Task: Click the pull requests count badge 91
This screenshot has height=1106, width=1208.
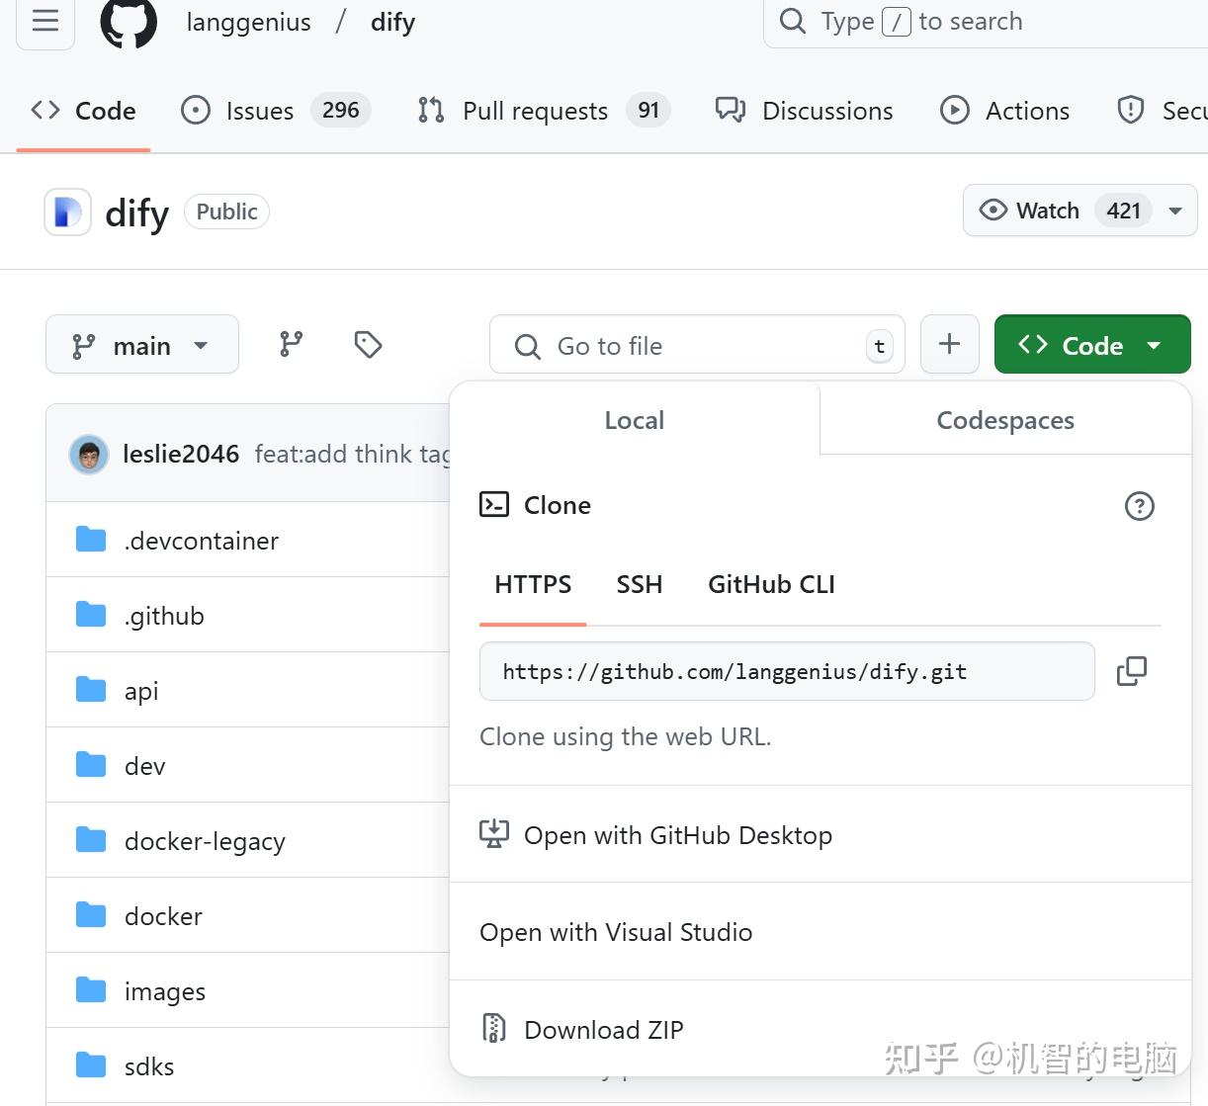Action: (x=648, y=110)
